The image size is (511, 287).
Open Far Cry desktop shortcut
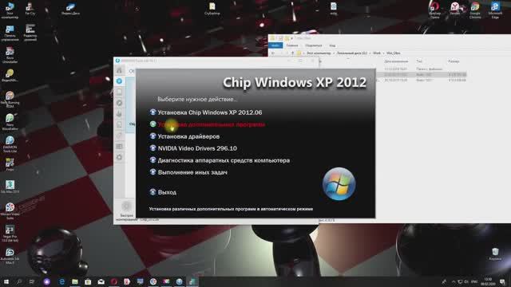click(30, 9)
